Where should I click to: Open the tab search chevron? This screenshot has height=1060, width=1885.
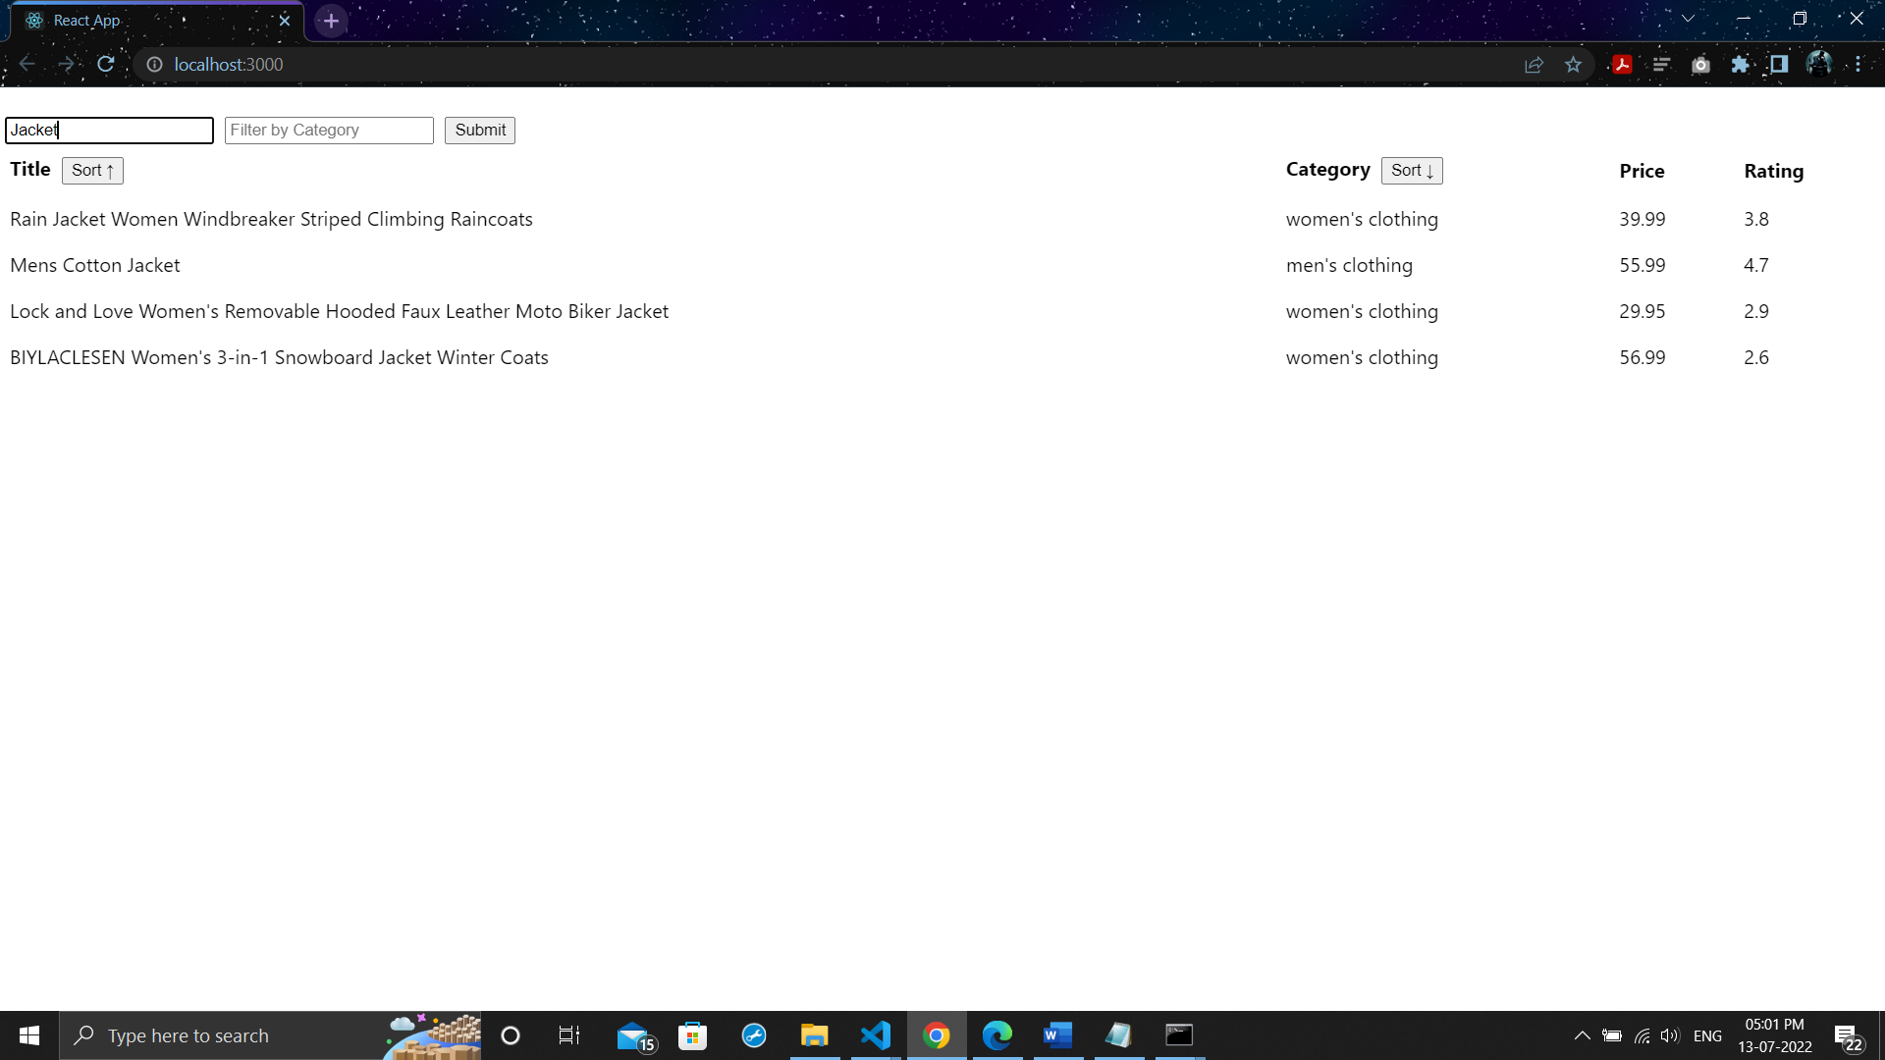pyautogui.click(x=1688, y=19)
